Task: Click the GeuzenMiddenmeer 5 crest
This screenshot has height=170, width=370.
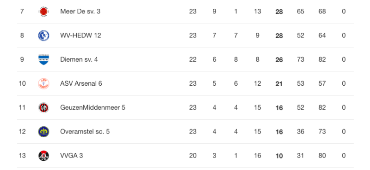Action: [x=43, y=107]
